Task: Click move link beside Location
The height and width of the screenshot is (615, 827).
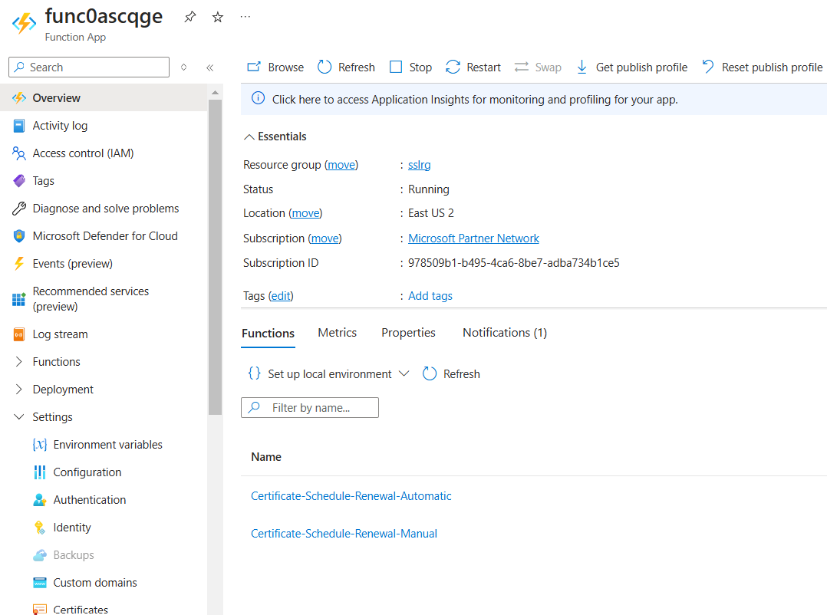Action: [305, 213]
